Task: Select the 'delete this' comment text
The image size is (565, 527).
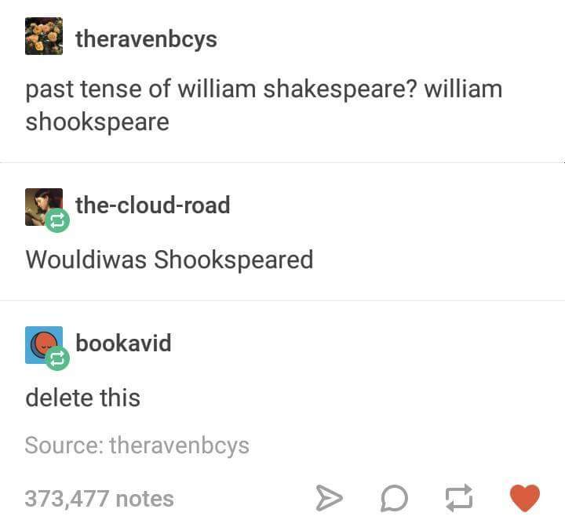Action: tap(83, 398)
